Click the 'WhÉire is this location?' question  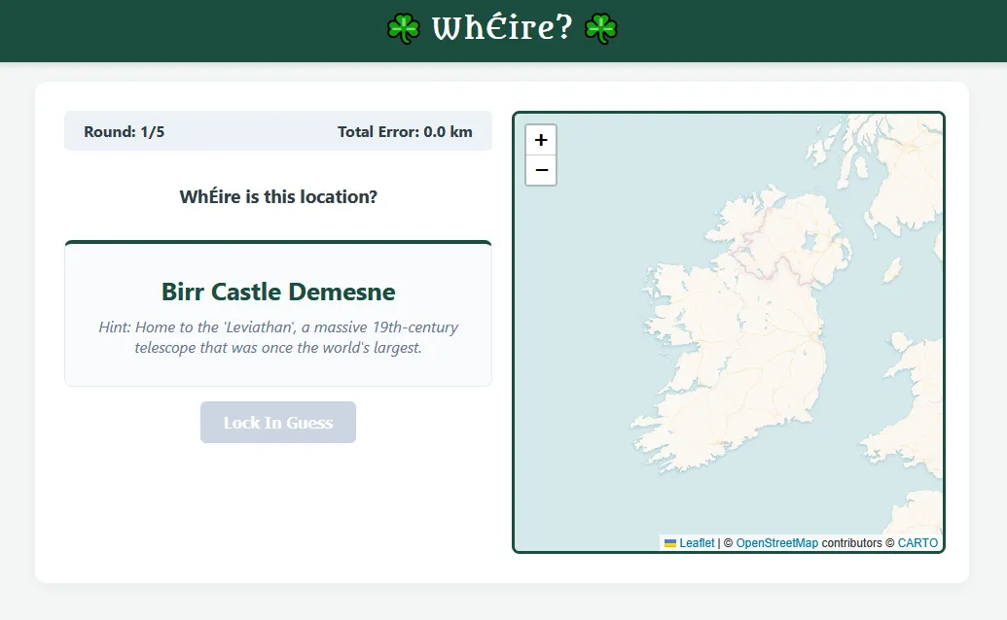pyautogui.click(x=278, y=196)
